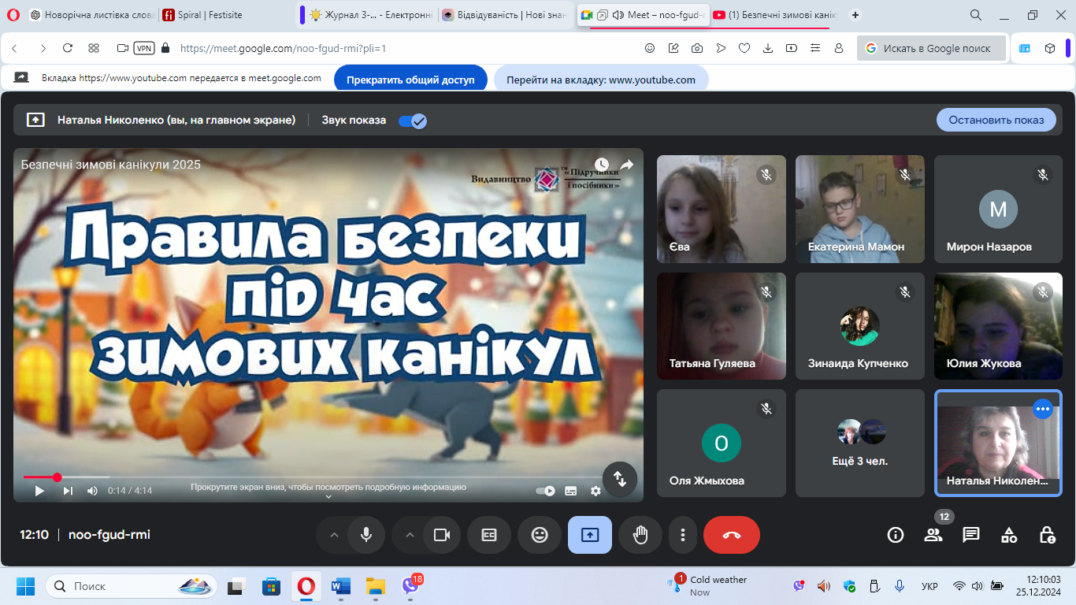
Task: Select Мирон Назаров participant tile
Action: 999,209
